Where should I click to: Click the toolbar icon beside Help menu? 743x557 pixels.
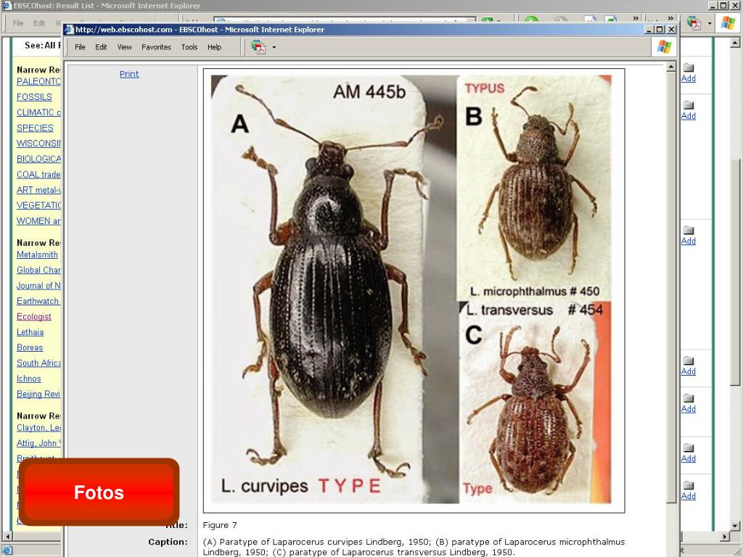(258, 47)
